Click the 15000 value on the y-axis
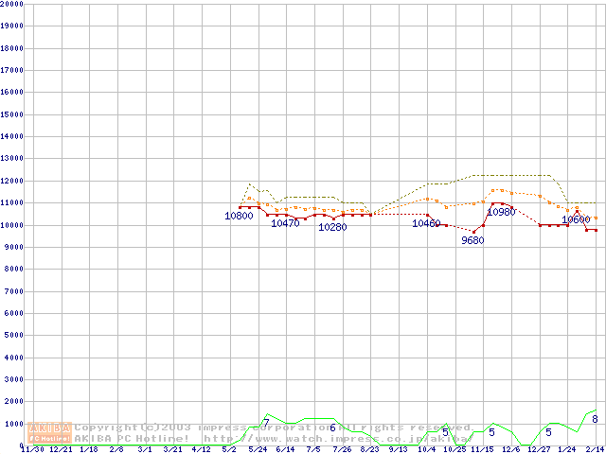 point(11,113)
